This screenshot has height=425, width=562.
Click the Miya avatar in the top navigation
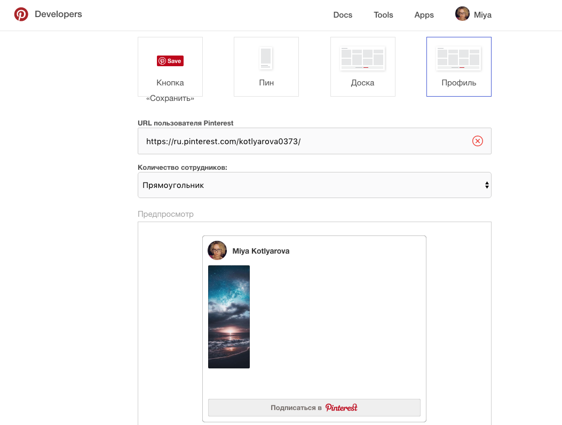point(462,14)
